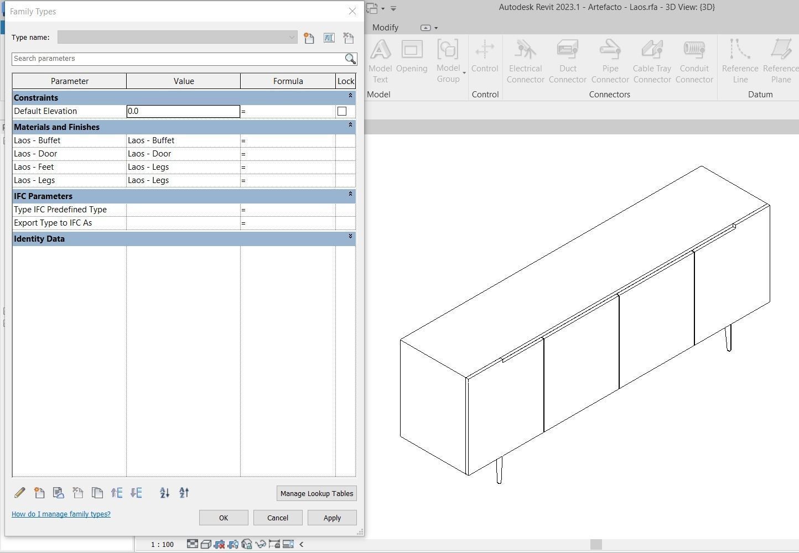This screenshot has width=799, height=553.
Task: Open the Switch Windows dropdown arrow
Action: (x=383, y=9)
